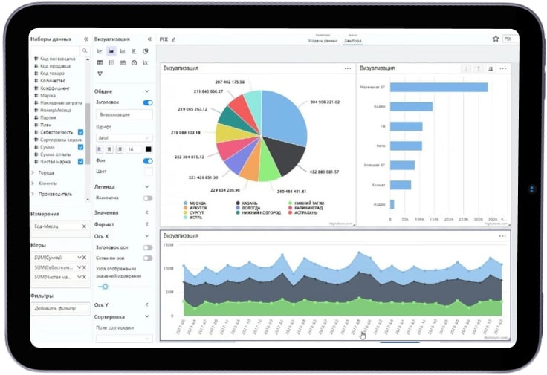This screenshot has width=547, height=375.
Task: Switch to the Модель данных tab
Action: coord(323,41)
